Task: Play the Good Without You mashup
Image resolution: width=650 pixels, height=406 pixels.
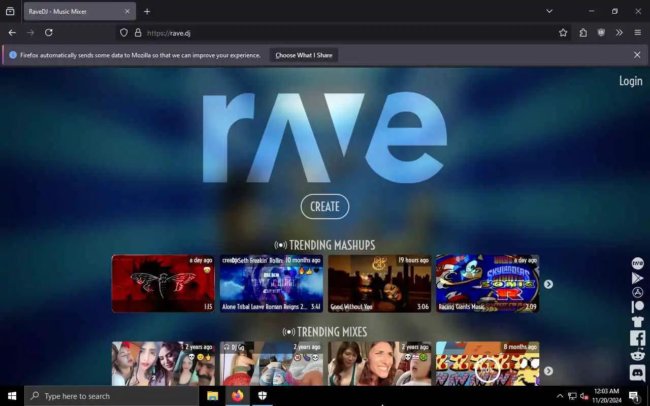Action: (379, 283)
